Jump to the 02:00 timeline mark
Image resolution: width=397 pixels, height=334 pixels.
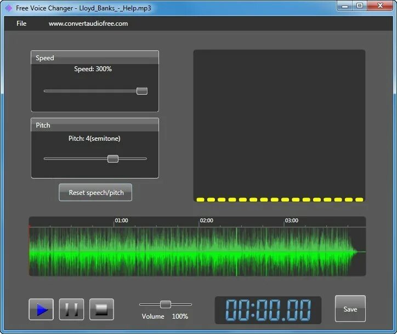206,221
